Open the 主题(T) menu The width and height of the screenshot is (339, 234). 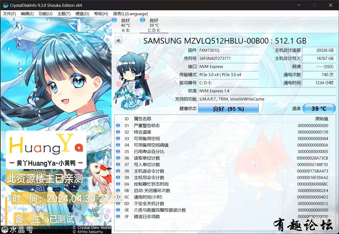click(x=64, y=14)
